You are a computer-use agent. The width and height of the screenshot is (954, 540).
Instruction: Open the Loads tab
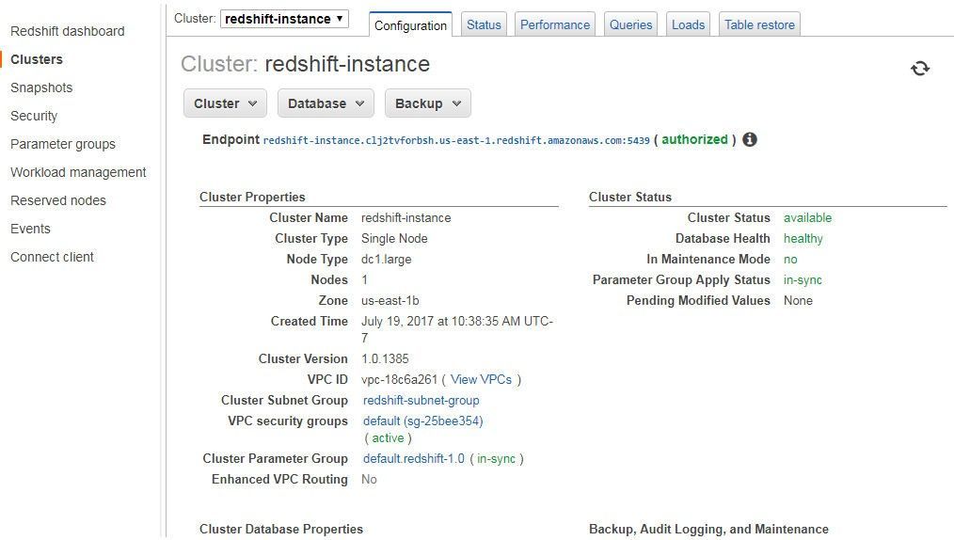tap(688, 24)
